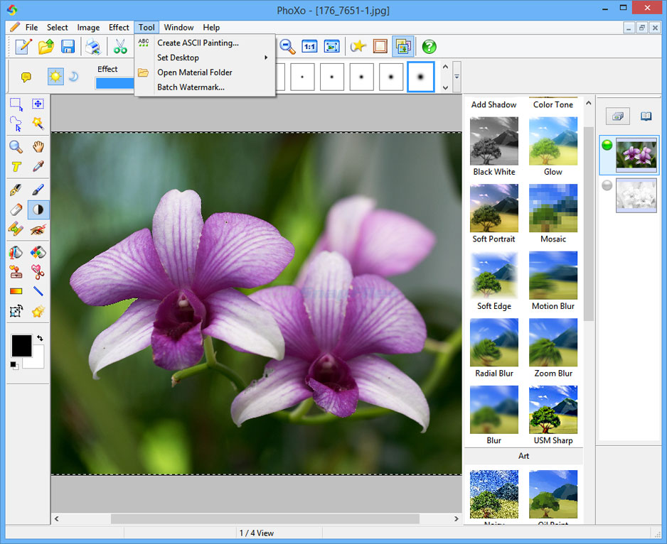
Task: Pick the Text tool
Action: pos(16,168)
